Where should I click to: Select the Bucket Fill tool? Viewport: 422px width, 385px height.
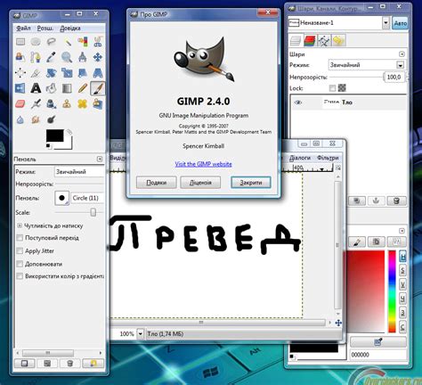pos(51,88)
